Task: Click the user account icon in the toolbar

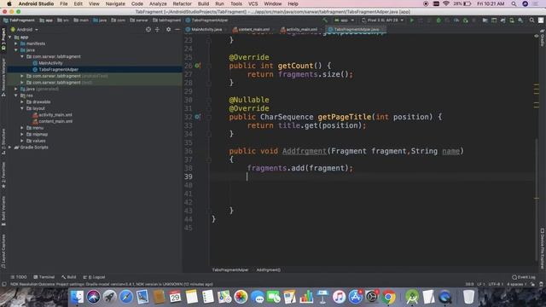Action: (x=540, y=20)
